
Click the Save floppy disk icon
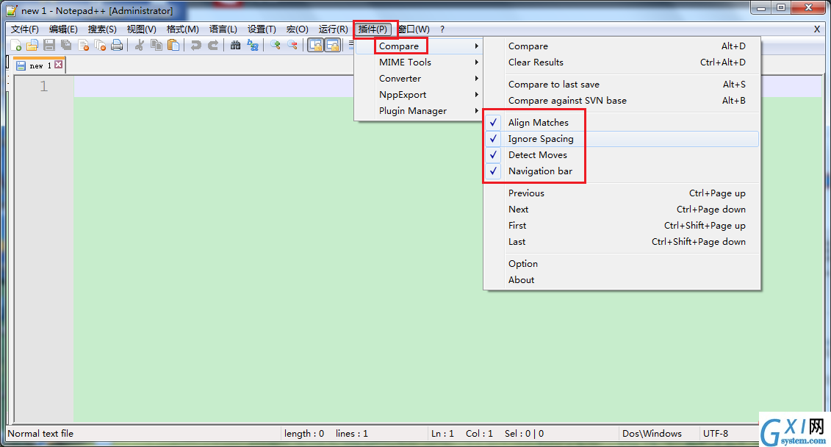pos(49,46)
